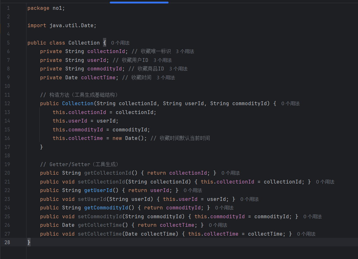The height and width of the screenshot is (259, 358).
Task: Click the 'setCommodityId' method name
Action: (x=100, y=217)
